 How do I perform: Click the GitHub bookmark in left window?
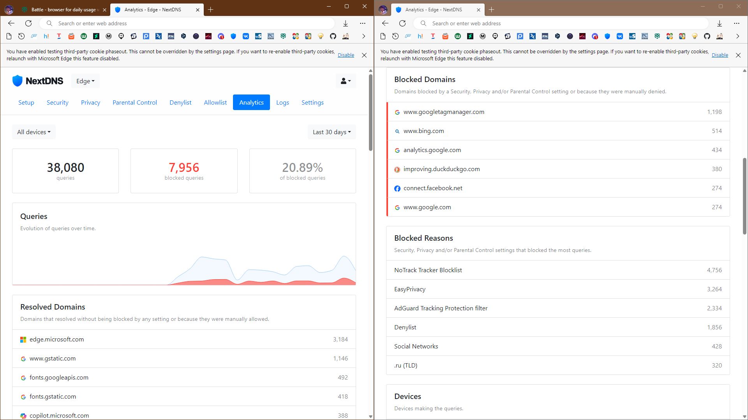[x=333, y=36]
